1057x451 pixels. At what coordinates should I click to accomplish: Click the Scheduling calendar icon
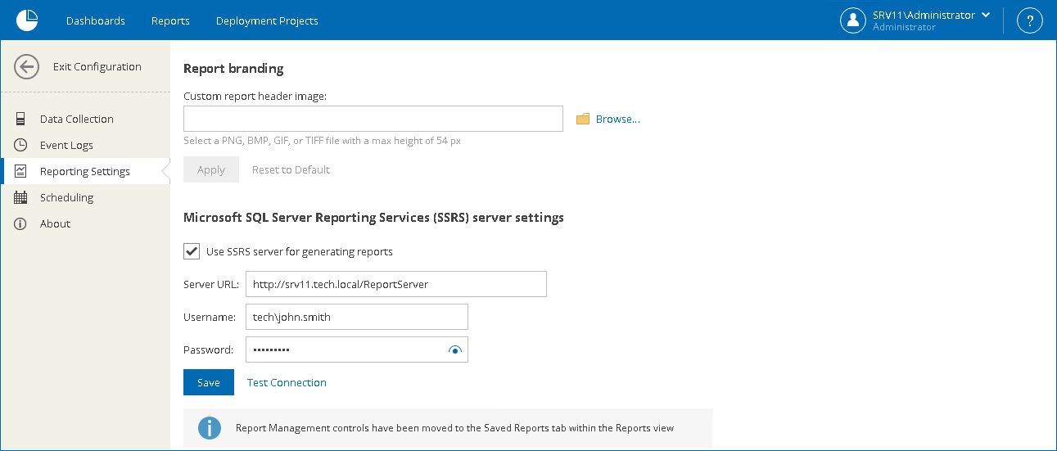click(x=20, y=197)
